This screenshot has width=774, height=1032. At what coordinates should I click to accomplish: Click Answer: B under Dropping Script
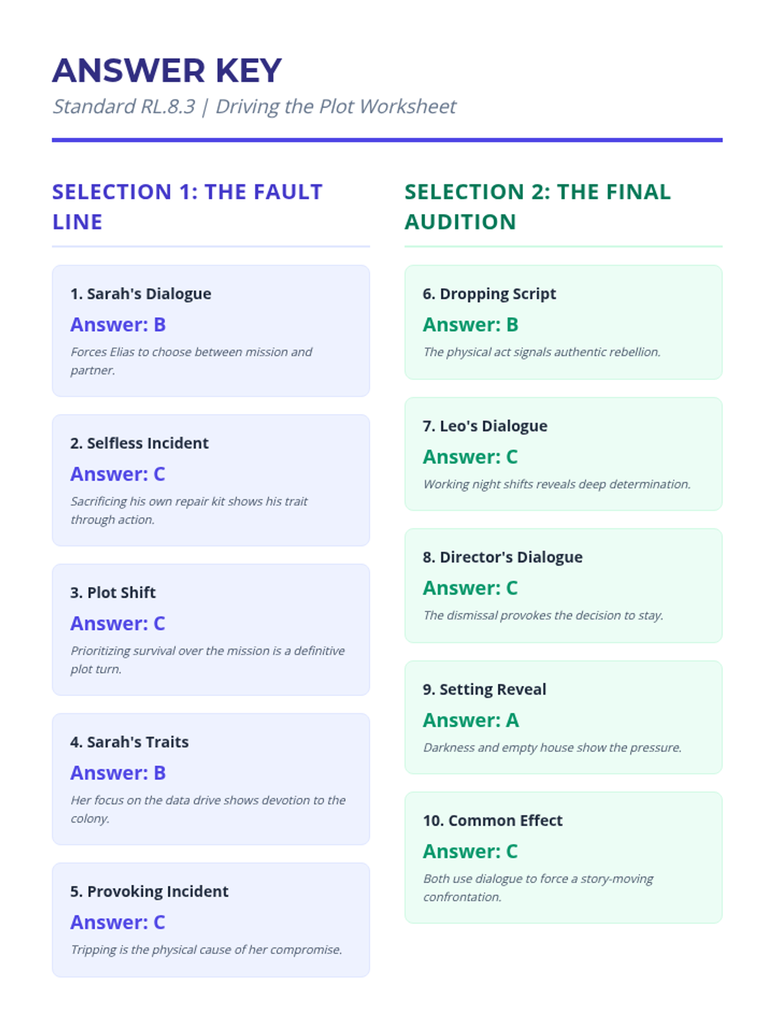470,324
